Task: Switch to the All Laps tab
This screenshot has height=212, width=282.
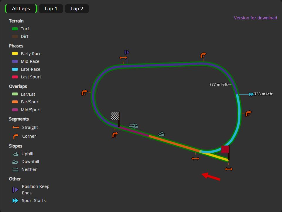Action: (x=21, y=9)
